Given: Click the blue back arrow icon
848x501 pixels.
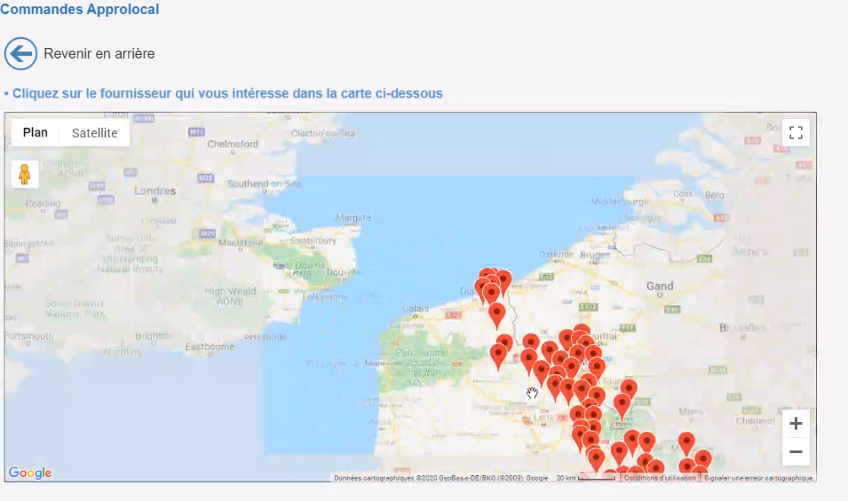Looking at the screenshot, I should click(20, 53).
